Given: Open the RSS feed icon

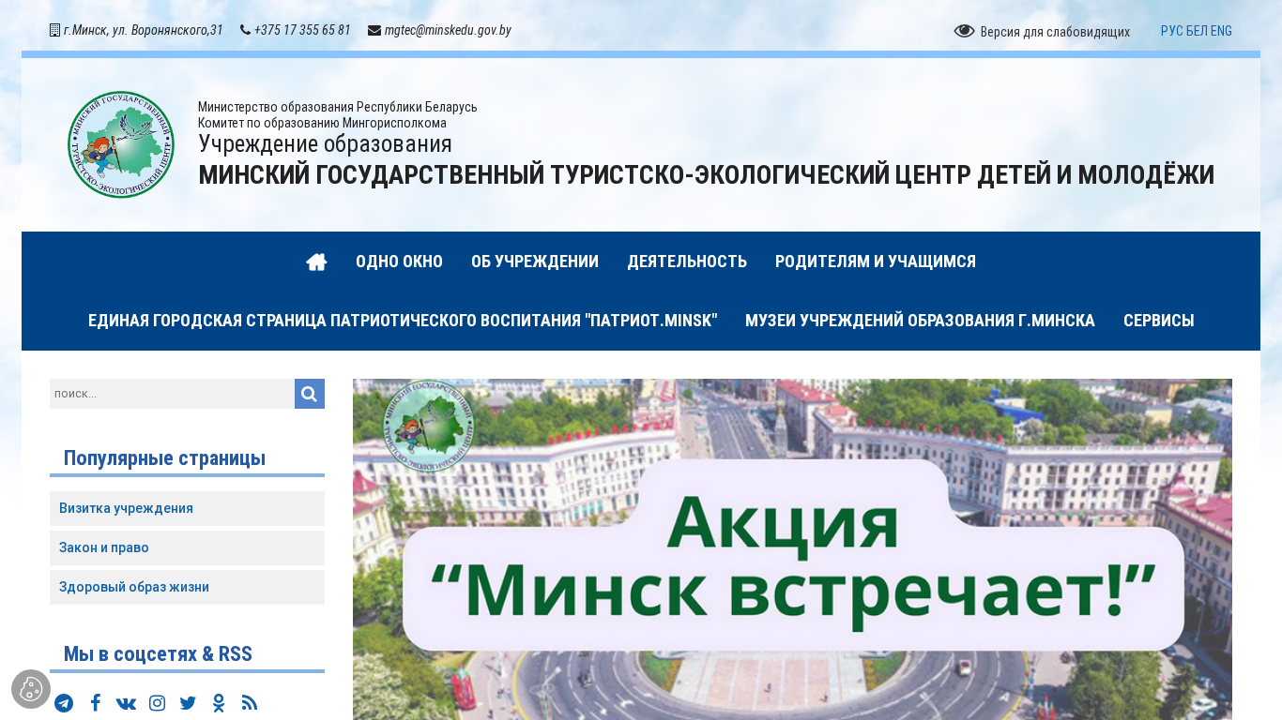Looking at the screenshot, I should point(249,703).
